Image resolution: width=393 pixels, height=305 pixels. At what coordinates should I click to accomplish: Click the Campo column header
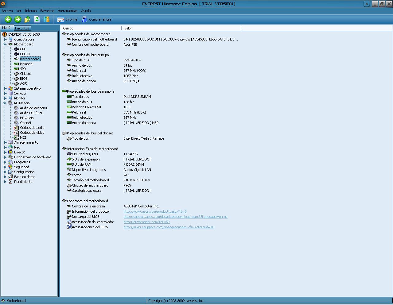[91, 28]
